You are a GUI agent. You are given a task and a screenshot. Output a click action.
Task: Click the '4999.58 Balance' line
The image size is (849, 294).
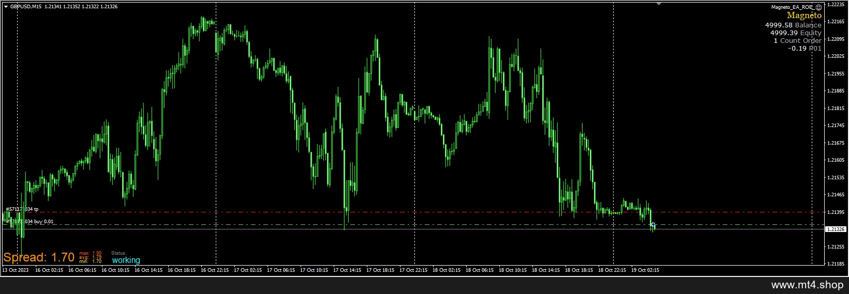point(793,25)
